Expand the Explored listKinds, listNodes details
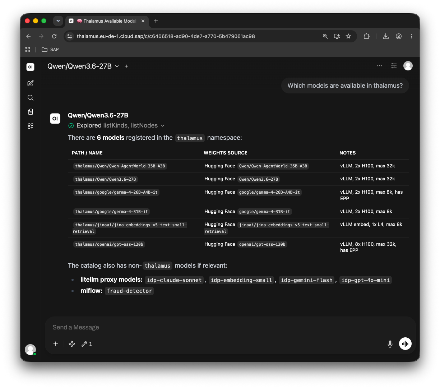 (116, 125)
